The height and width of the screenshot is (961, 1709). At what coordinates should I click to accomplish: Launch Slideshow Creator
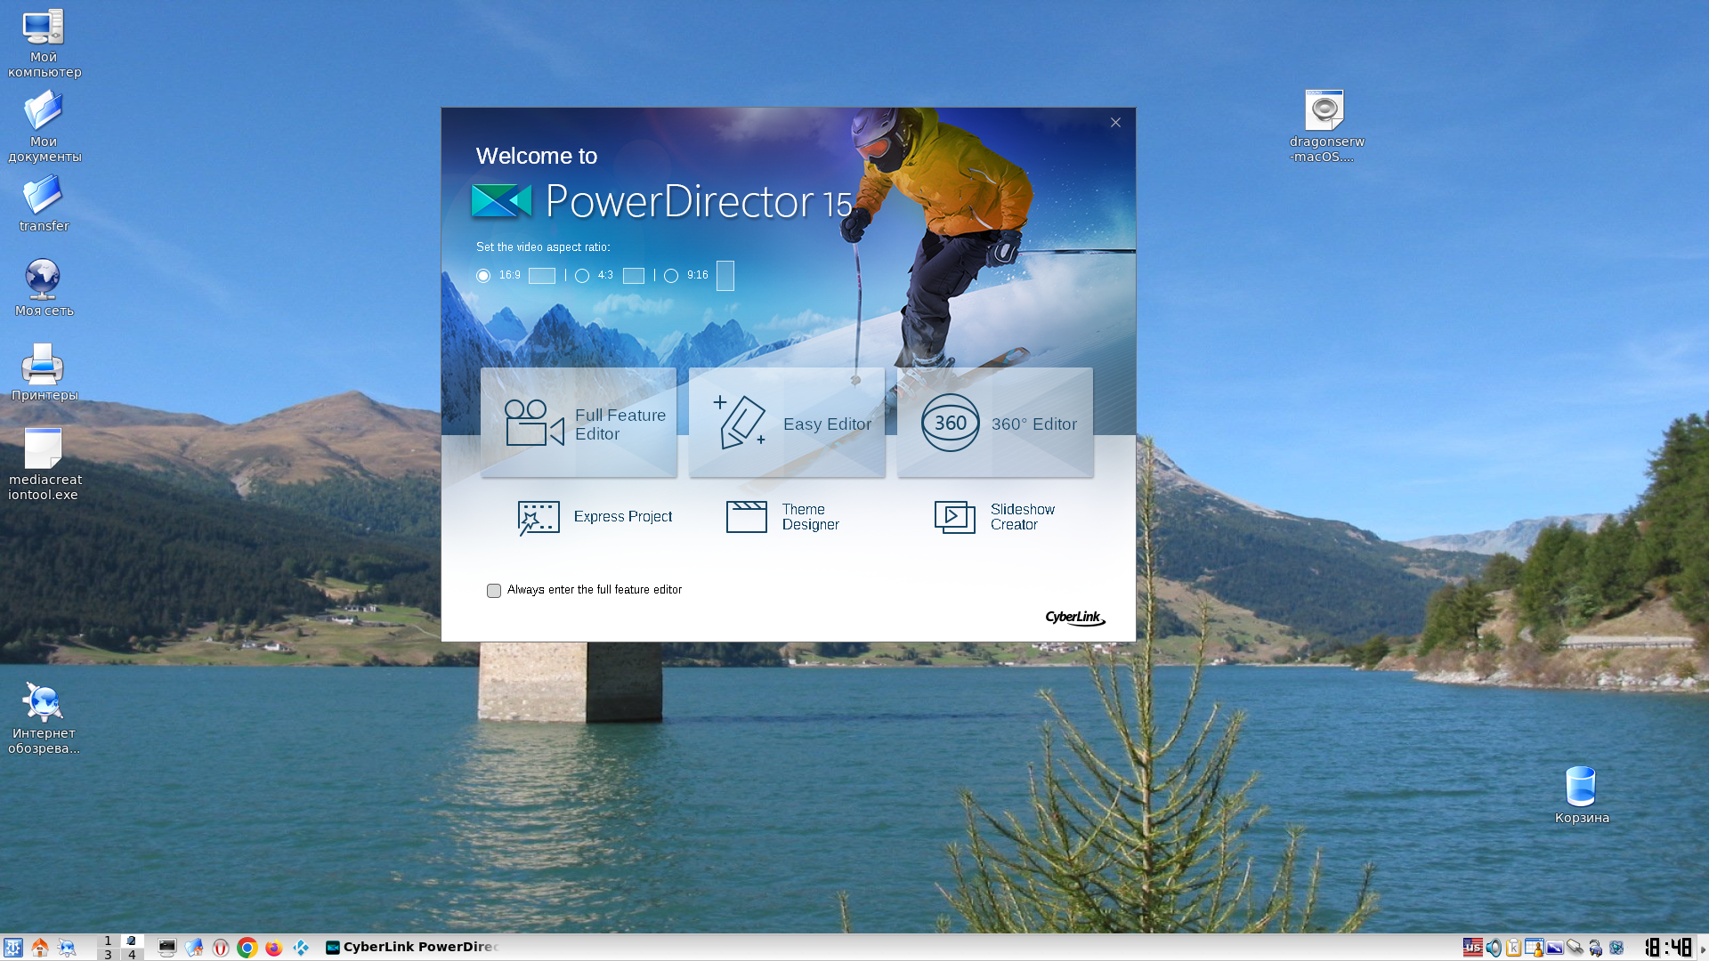pos(995,517)
